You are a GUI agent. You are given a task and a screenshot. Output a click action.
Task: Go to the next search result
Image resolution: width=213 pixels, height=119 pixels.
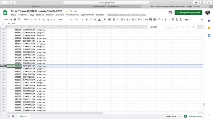[x=182, y=27]
